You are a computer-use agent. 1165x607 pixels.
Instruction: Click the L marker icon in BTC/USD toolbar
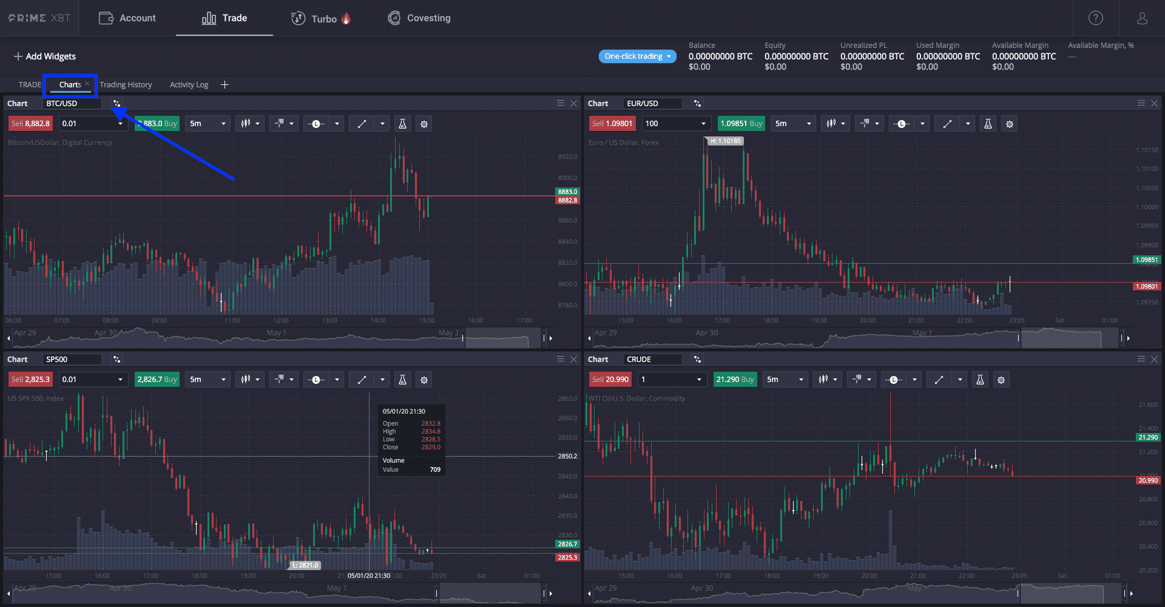[316, 124]
